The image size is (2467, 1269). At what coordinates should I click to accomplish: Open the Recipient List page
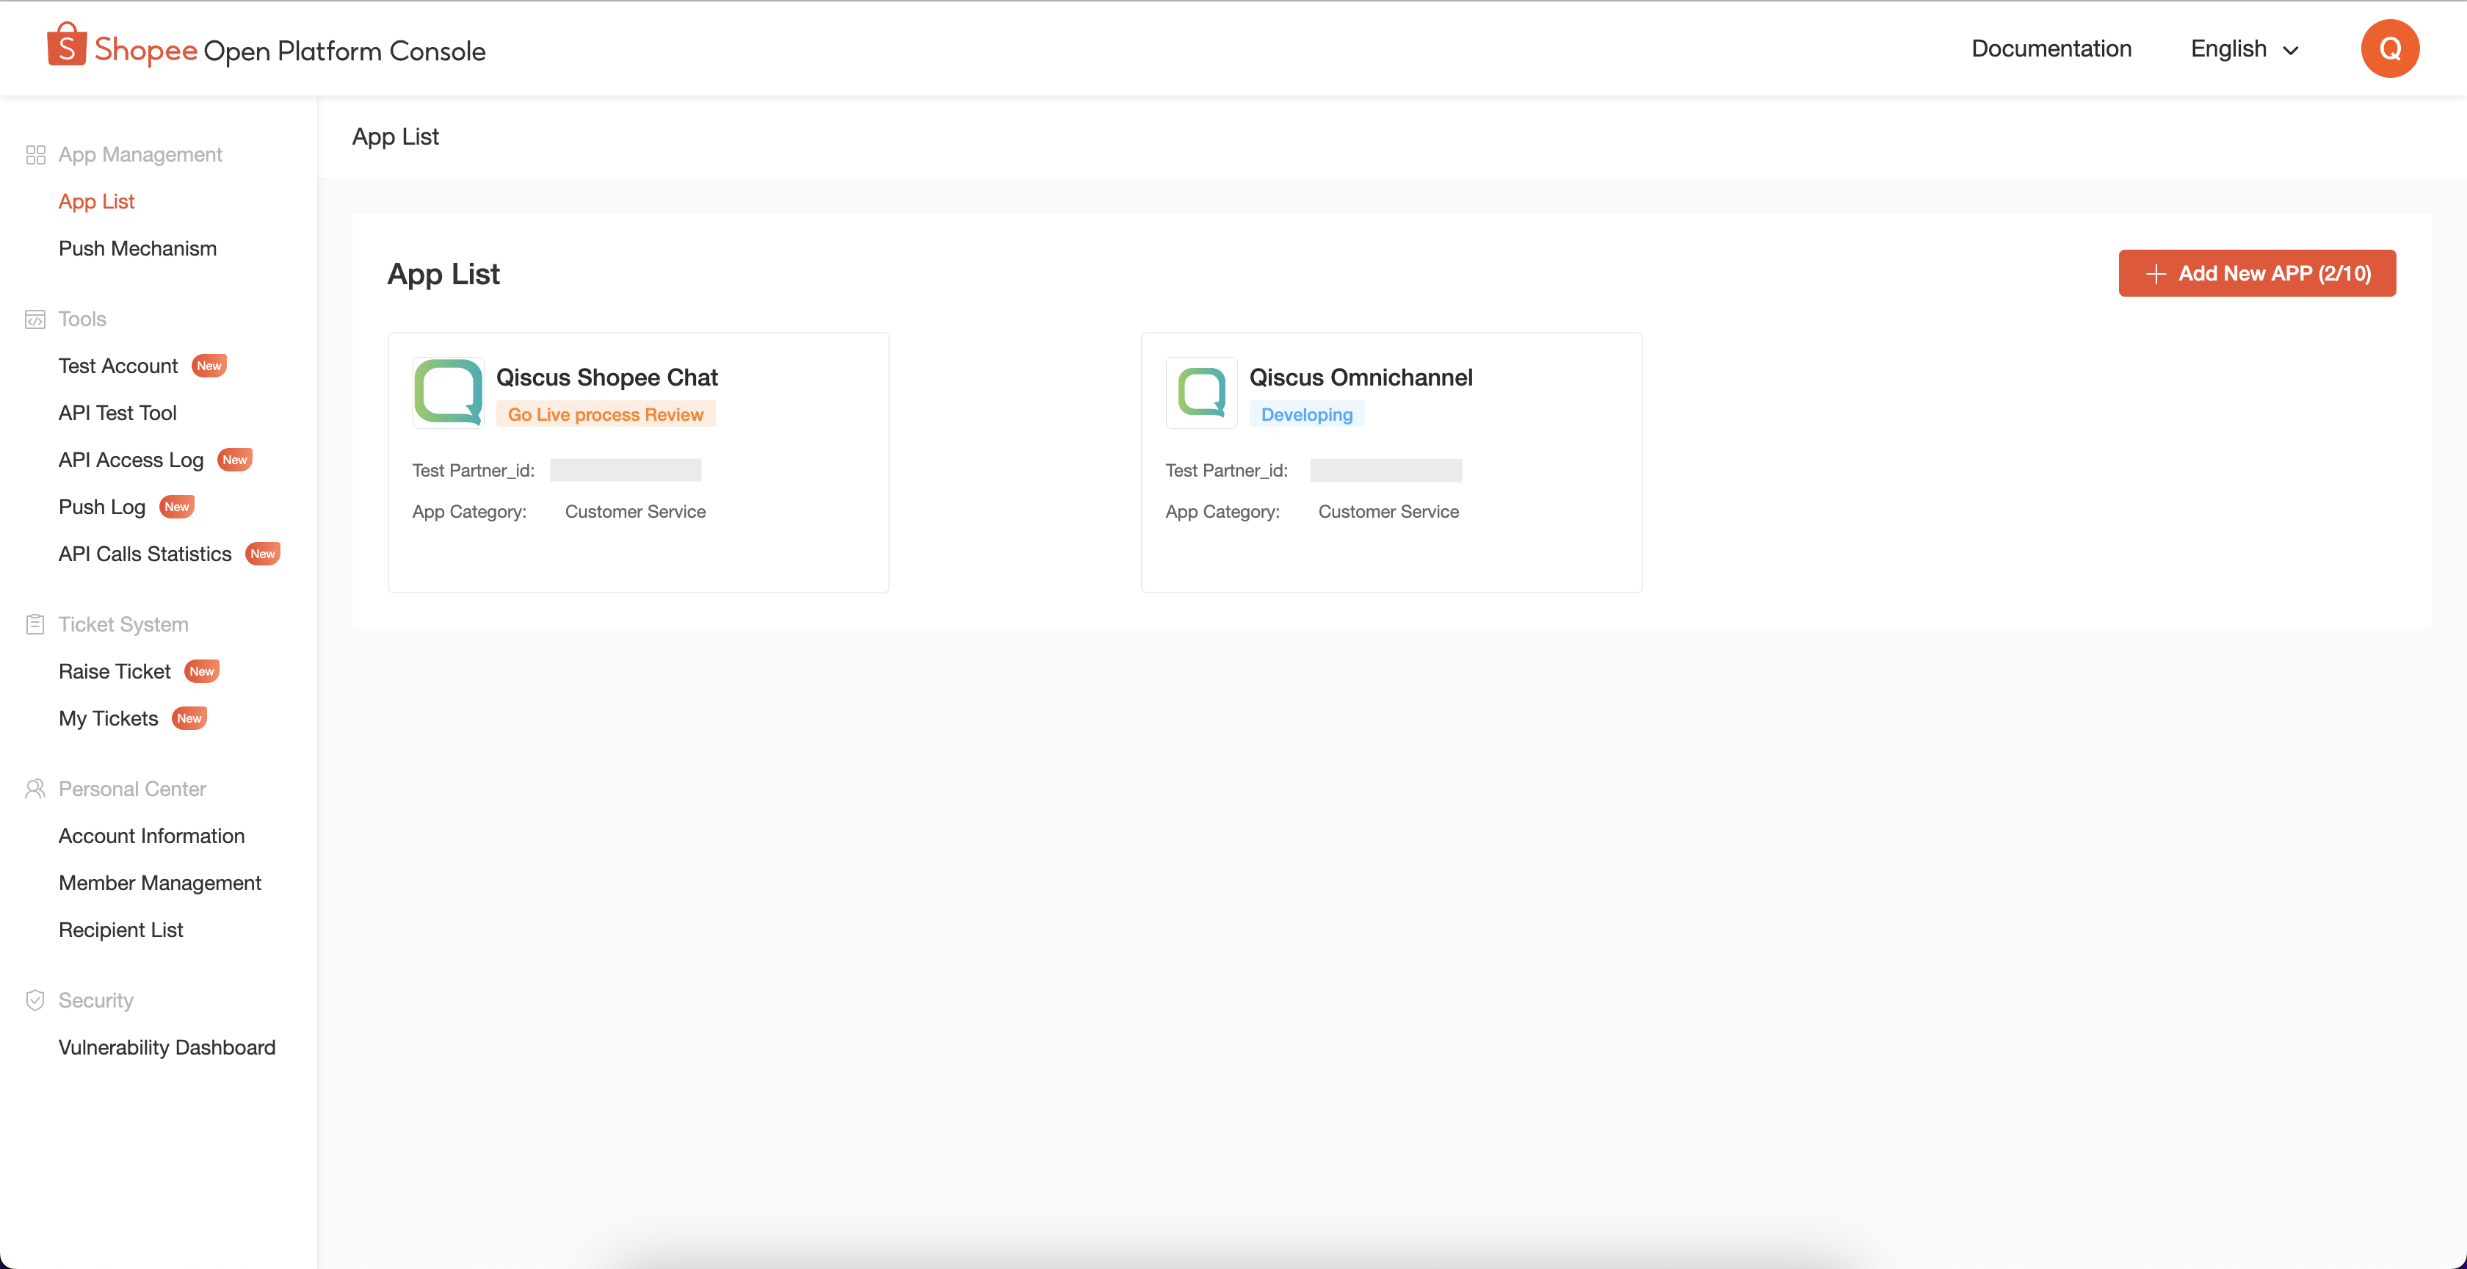[x=120, y=930]
